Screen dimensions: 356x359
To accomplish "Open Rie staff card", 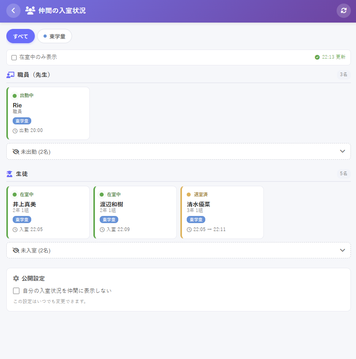I will pos(48,113).
